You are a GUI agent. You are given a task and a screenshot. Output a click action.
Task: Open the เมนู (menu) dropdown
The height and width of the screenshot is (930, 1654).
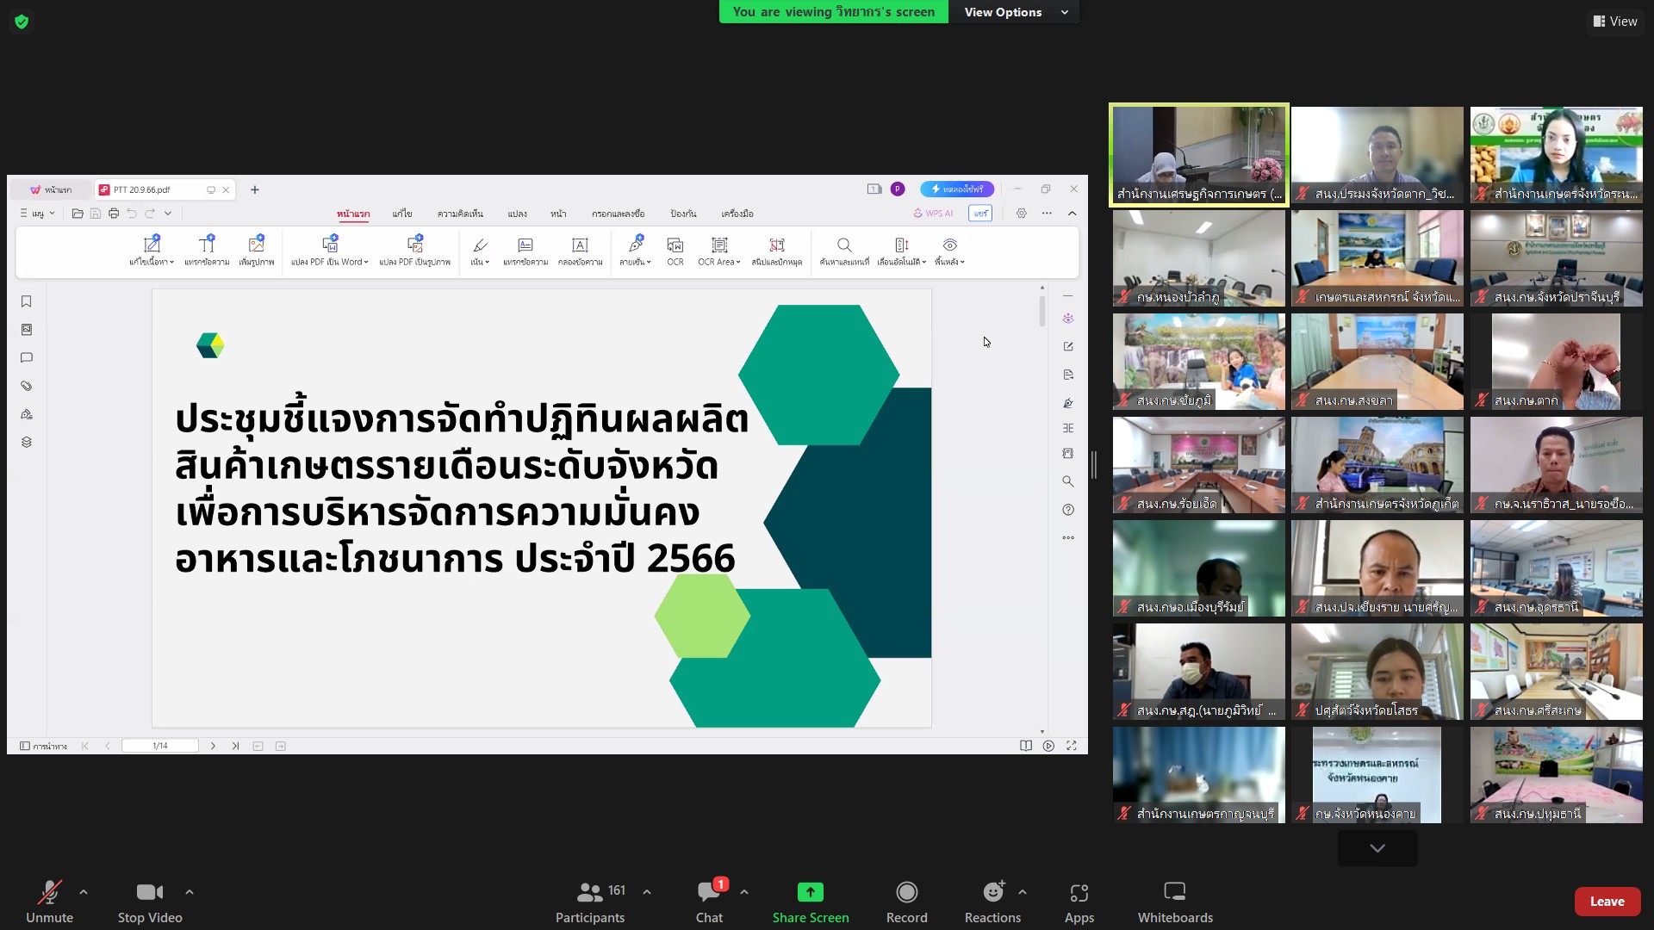point(37,214)
